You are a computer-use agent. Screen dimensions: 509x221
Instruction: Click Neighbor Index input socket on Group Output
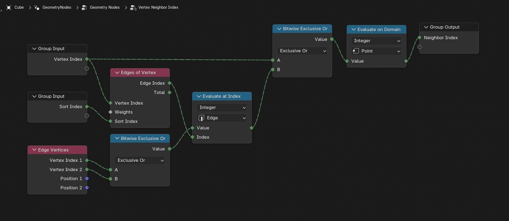coord(420,38)
